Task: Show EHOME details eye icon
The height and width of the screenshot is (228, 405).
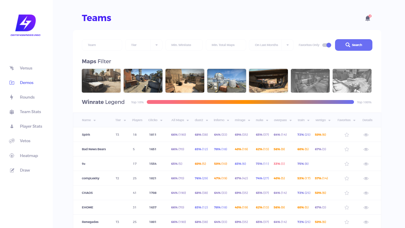Action: 366,208
